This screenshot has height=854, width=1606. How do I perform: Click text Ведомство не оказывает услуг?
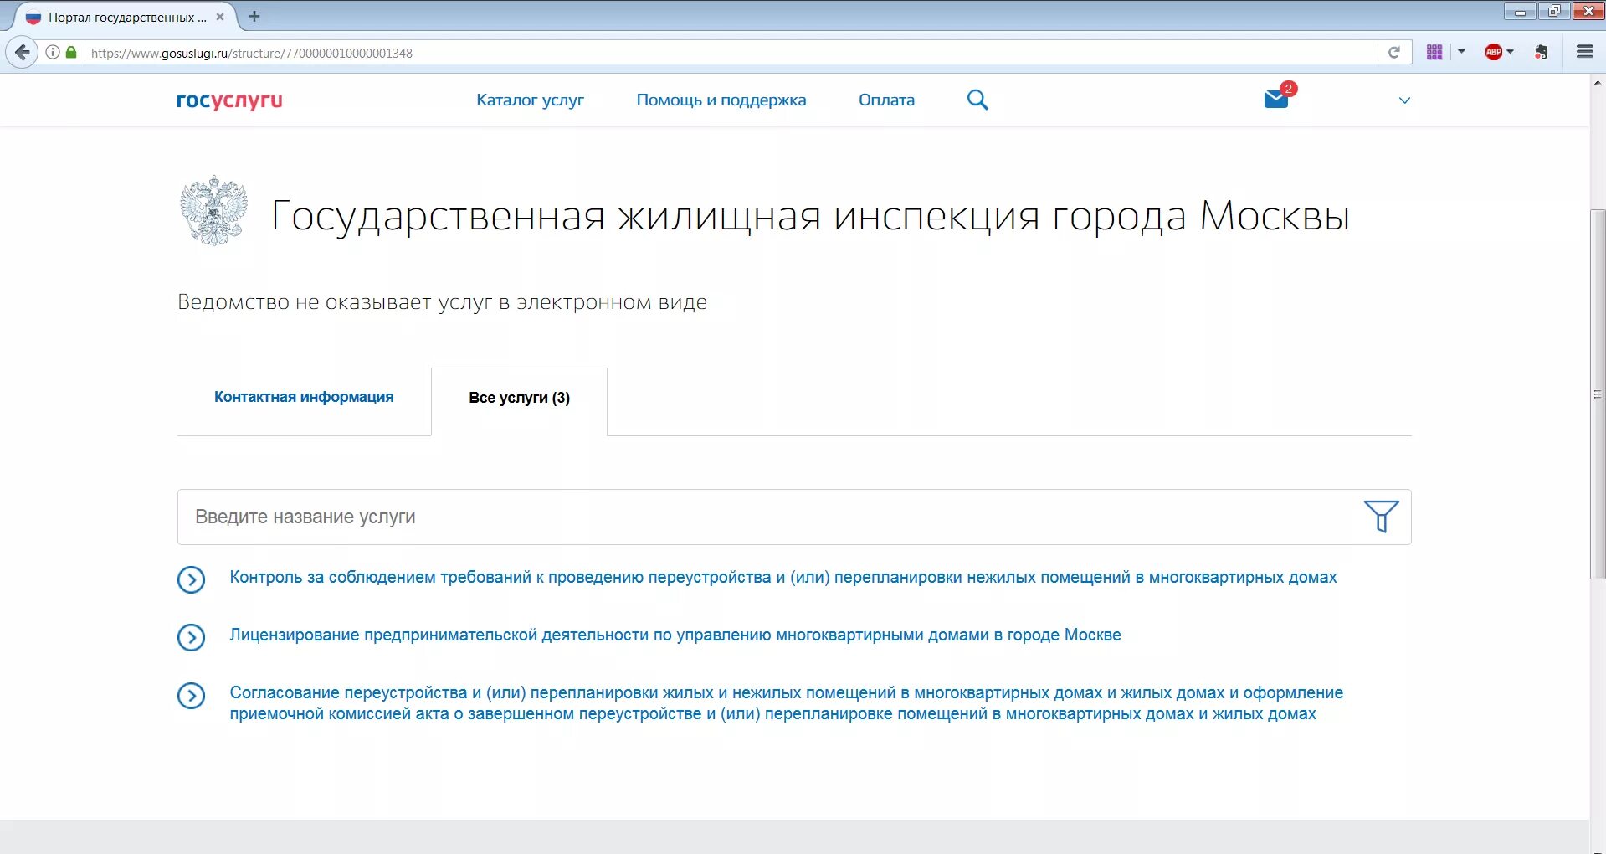[x=442, y=302]
